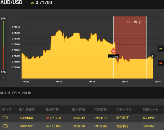Click the 47% sentiment value
Viewport: 164px width, 130px height.
(x=3, y=72)
